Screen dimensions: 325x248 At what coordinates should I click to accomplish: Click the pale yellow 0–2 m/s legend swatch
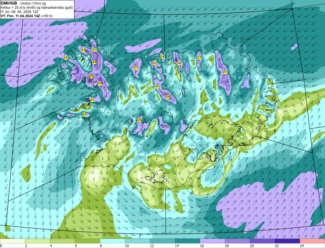click(x=12, y=241)
